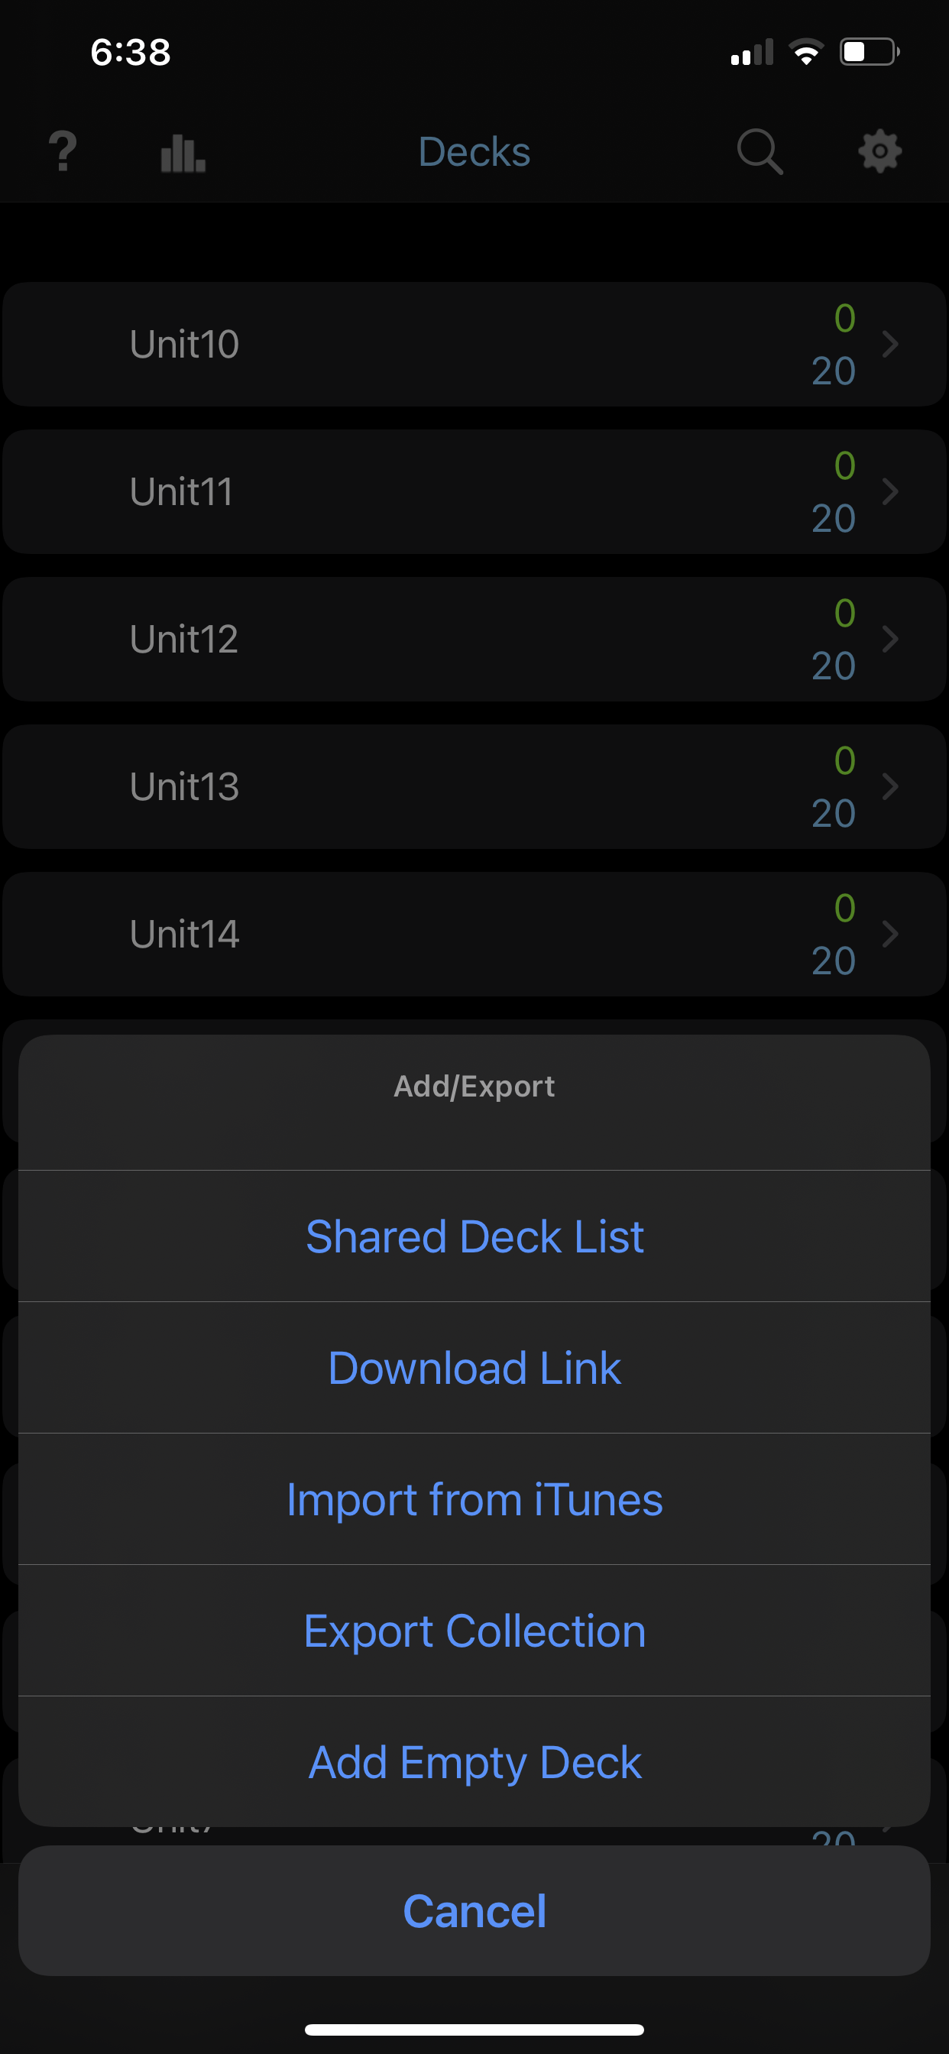Tap the search magnifier icon
The width and height of the screenshot is (949, 2054).
pyautogui.click(x=760, y=151)
